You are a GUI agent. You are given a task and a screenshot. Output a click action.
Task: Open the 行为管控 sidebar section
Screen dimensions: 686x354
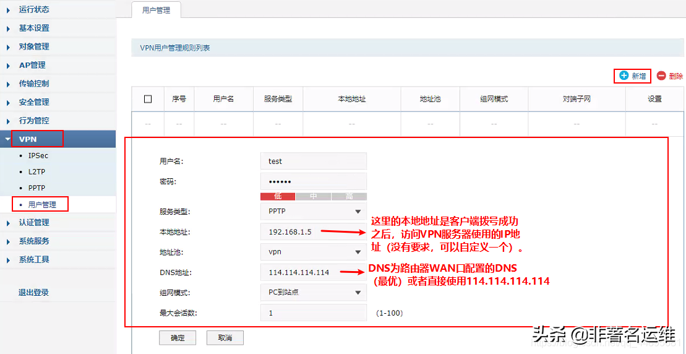click(x=33, y=120)
